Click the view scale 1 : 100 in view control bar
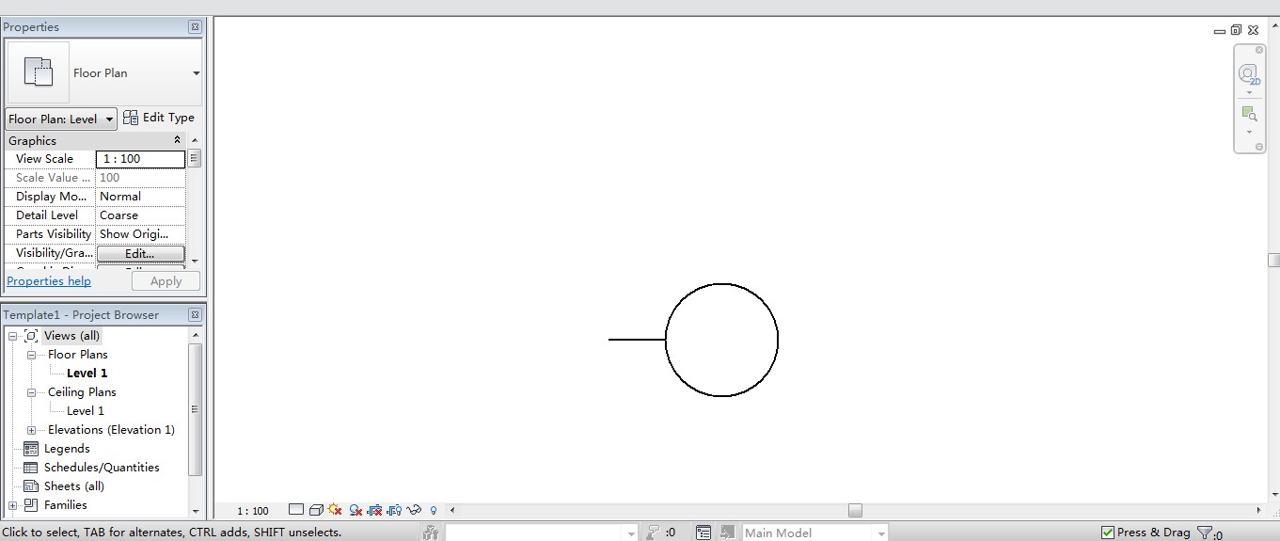1280x541 pixels. pyautogui.click(x=252, y=511)
